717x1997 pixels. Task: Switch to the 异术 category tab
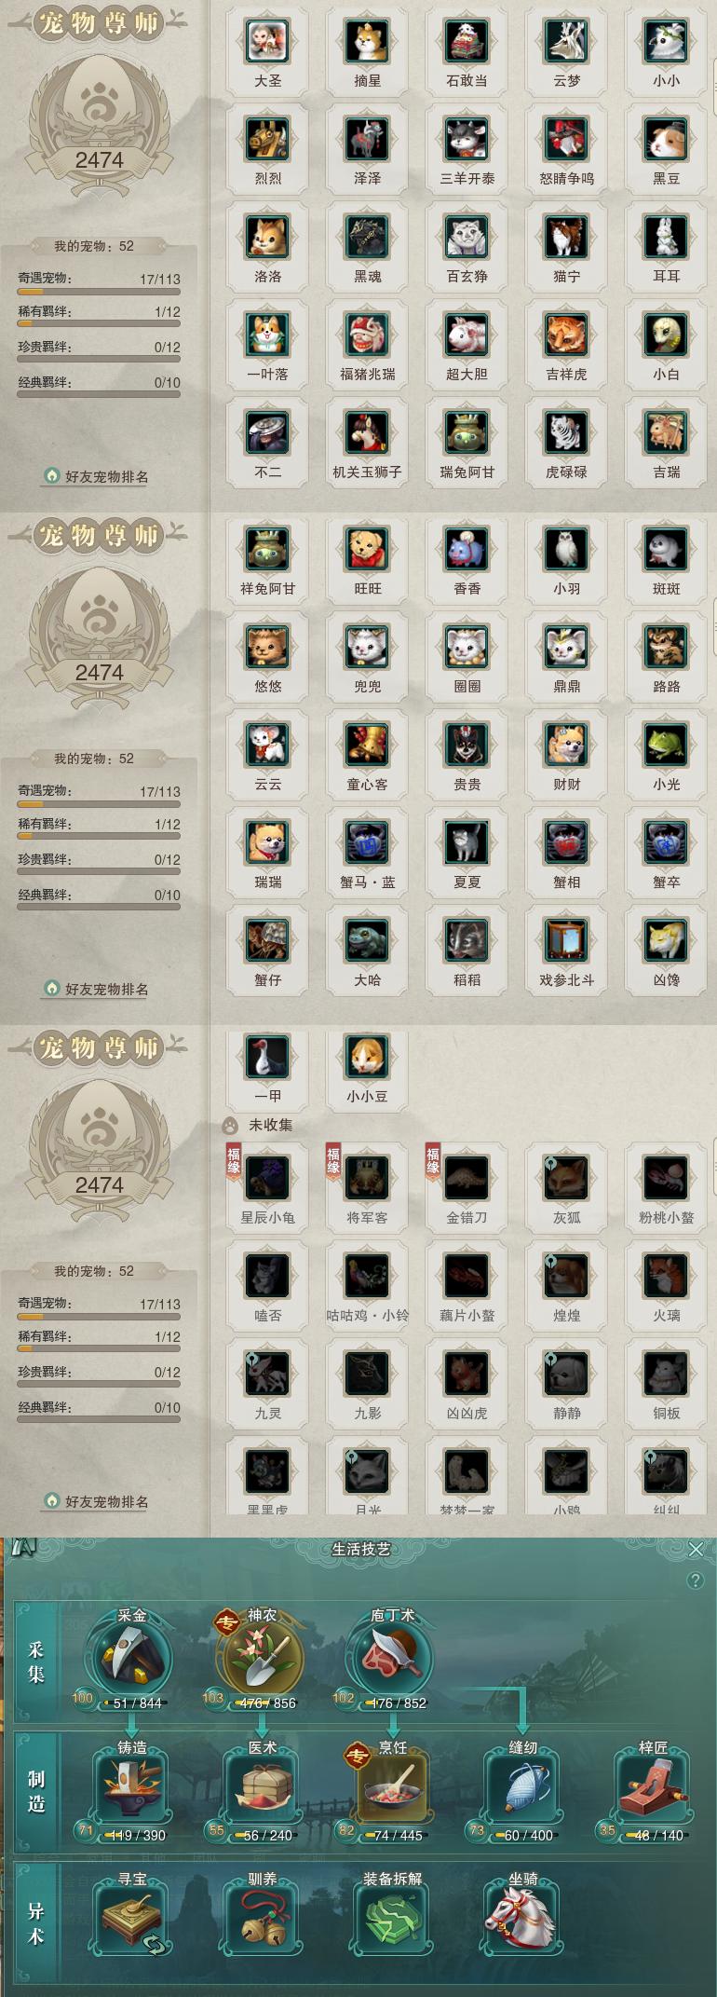point(35,1922)
